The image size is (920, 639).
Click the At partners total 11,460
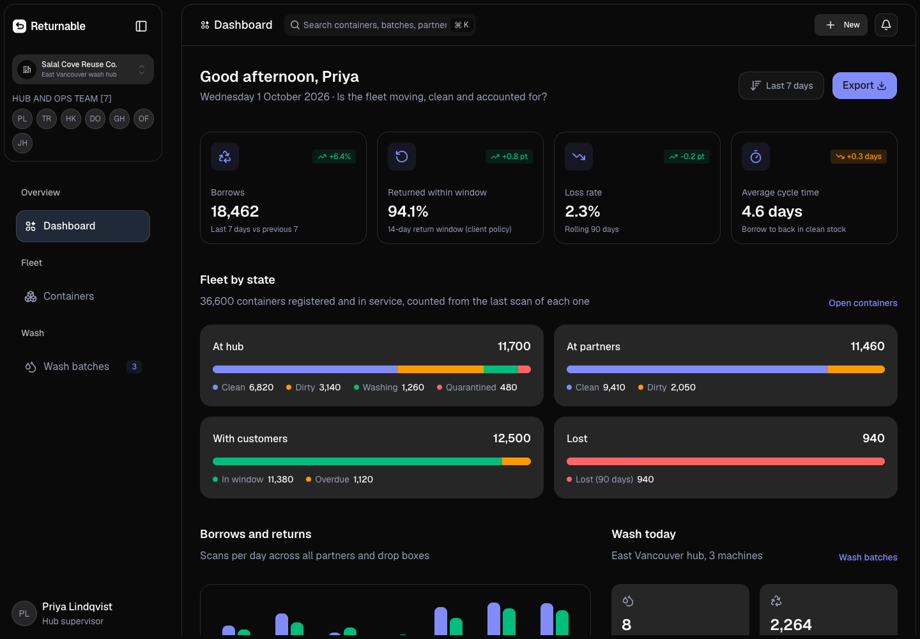868,346
